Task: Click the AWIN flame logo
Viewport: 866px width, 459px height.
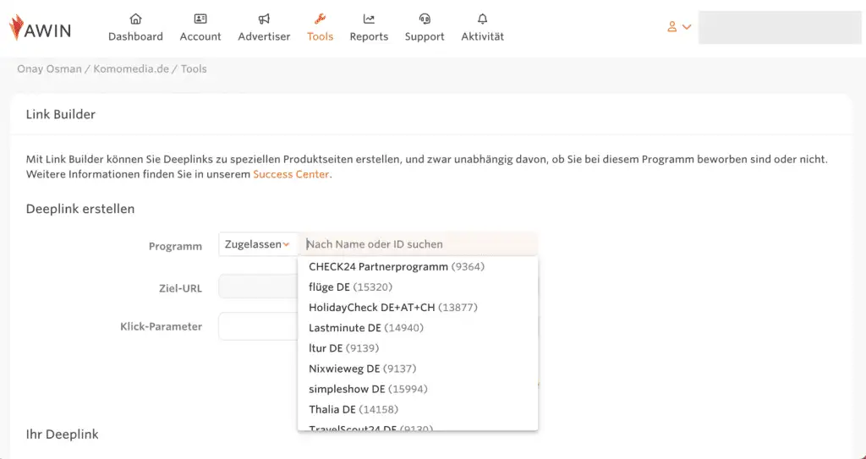Action: tap(17, 28)
